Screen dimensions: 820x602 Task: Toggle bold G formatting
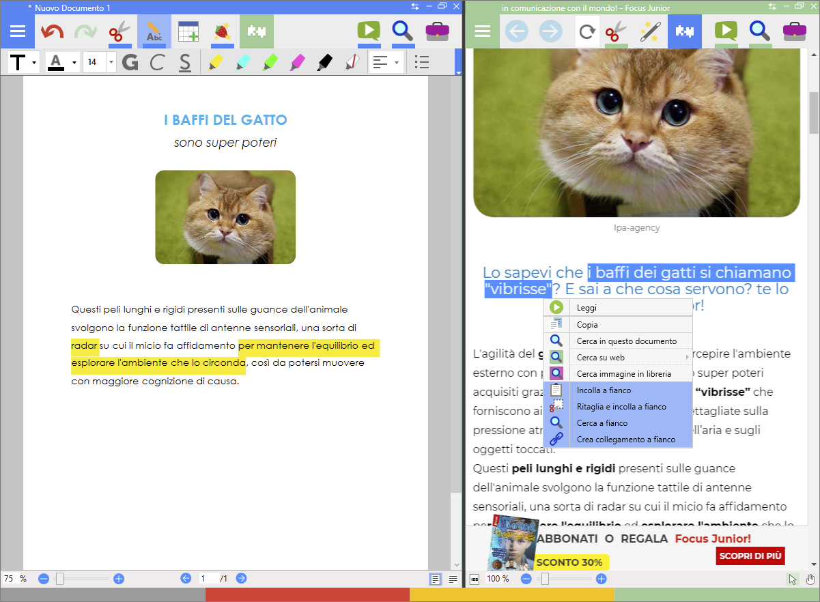[130, 63]
